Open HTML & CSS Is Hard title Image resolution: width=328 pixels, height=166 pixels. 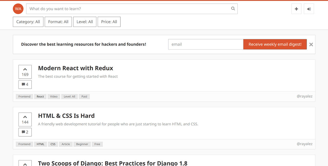tap(66, 116)
